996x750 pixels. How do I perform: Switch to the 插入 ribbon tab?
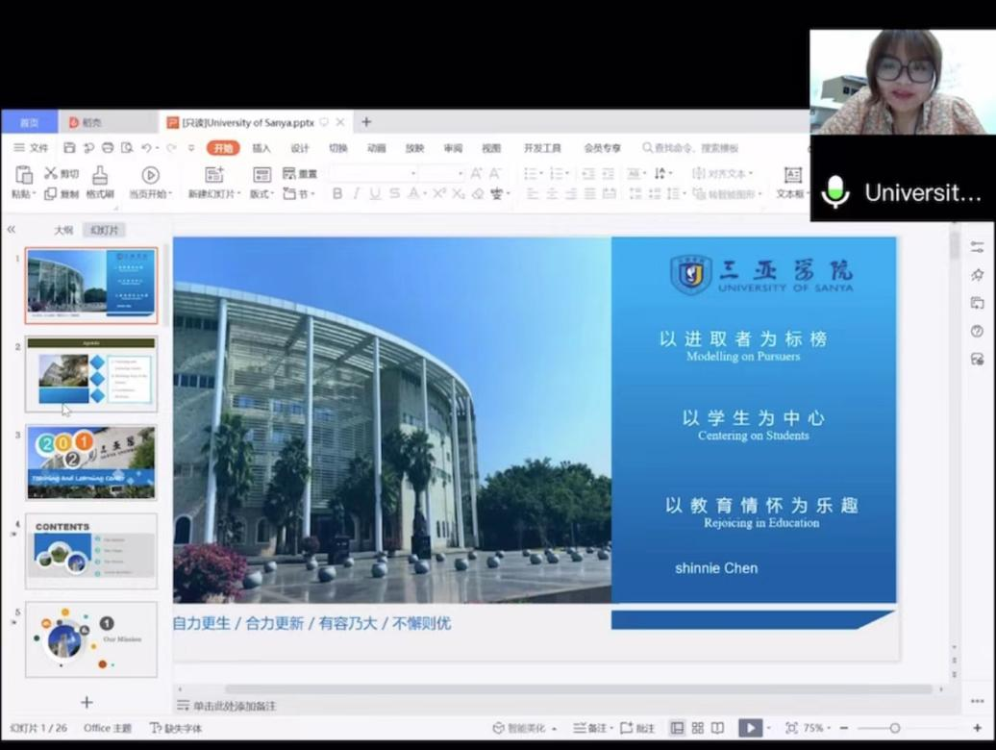pyautogui.click(x=261, y=148)
